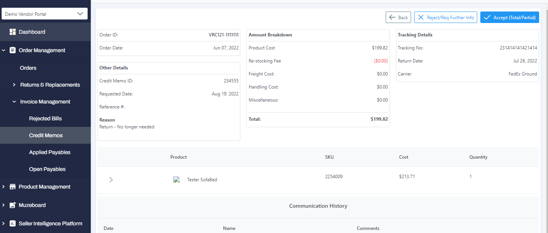Click the X icon in Reject button
The width and height of the screenshot is (548, 233).
[421, 17]
